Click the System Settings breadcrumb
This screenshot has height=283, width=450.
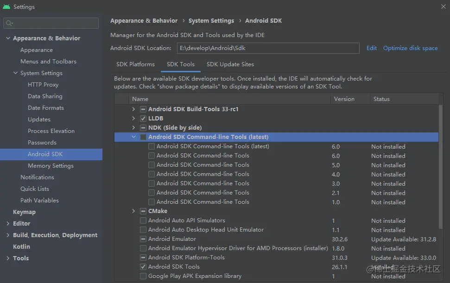click(211, 21)
